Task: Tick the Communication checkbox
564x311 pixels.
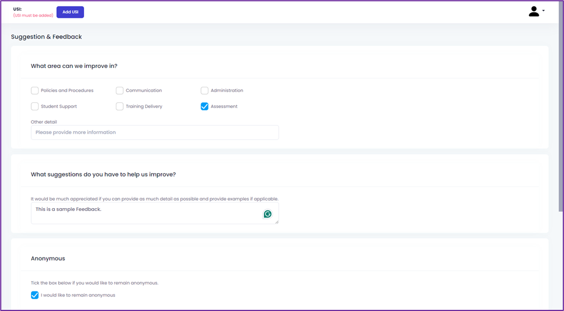Action: (119, 90)
